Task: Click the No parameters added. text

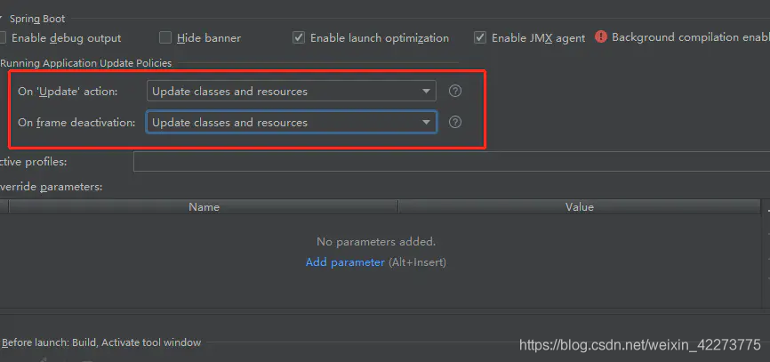Action: point(376,242)
